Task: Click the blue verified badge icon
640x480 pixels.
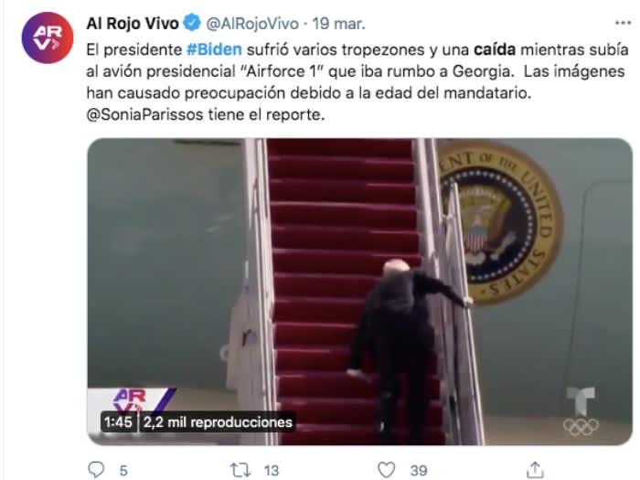Action: click(x=192, y=23)
